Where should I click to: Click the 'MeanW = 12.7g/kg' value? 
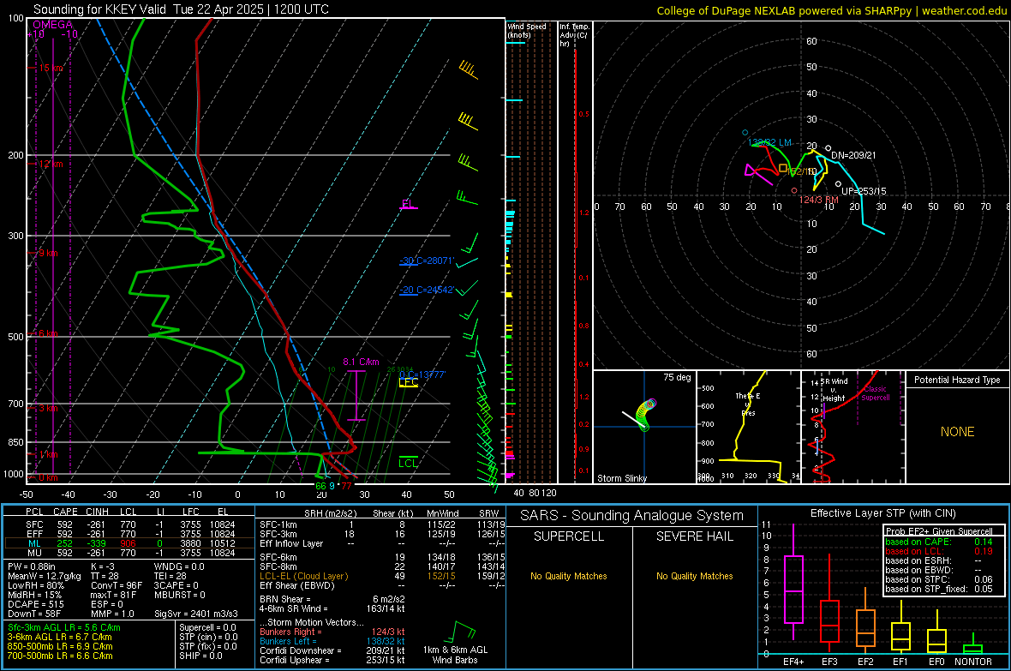(45, 576)
